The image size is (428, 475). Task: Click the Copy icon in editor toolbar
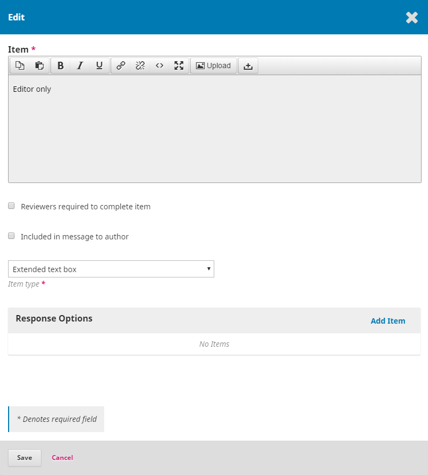pos(20,65)
